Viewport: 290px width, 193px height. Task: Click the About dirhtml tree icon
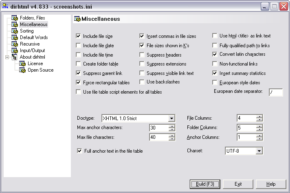14,57
